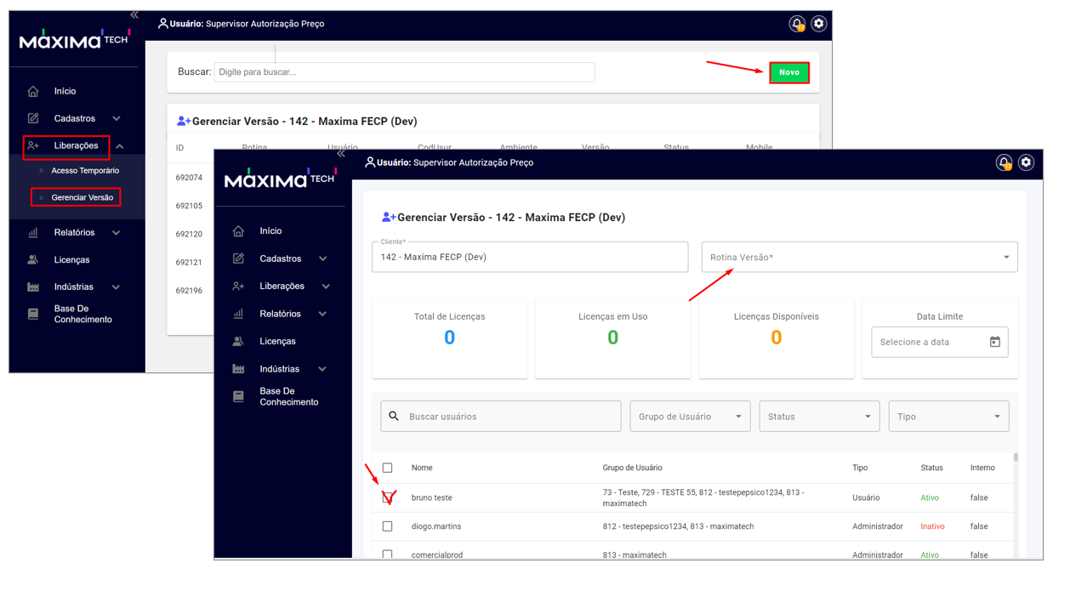
Task: Expand the Grupo de Usuário filter
Action: 690,417
